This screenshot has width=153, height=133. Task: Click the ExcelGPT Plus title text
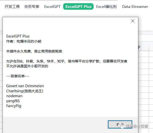[18, 36]
